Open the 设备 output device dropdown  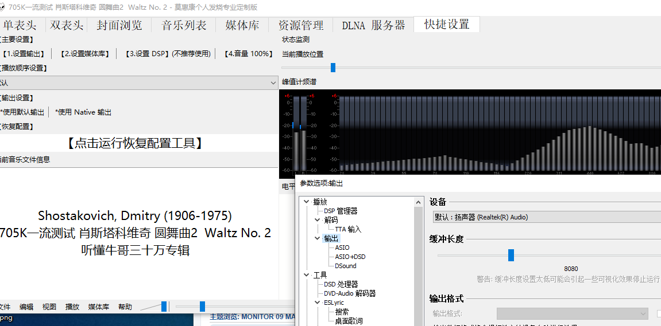tap(547, 217)
